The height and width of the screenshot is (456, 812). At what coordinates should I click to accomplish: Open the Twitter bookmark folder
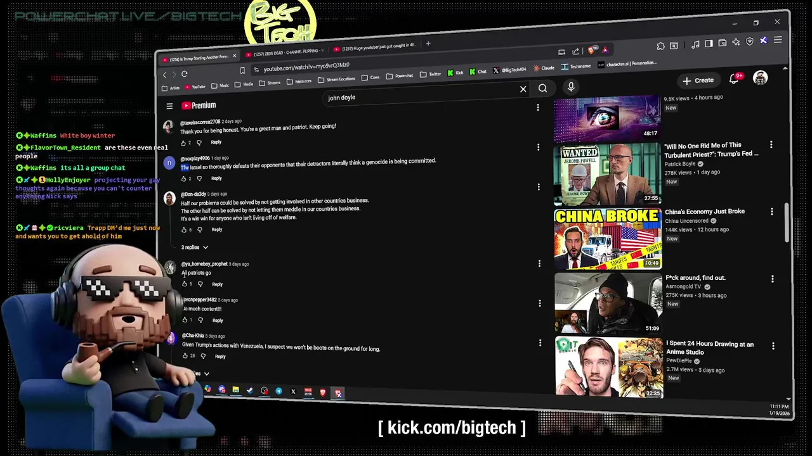click(431, 74)
